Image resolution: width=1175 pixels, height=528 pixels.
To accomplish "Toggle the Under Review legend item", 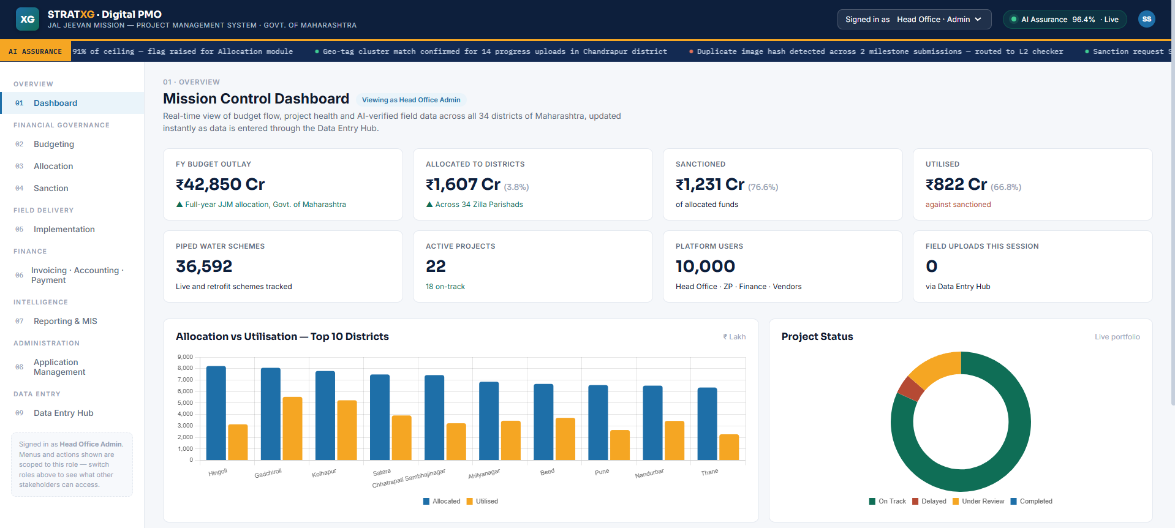I will [978, 501].
